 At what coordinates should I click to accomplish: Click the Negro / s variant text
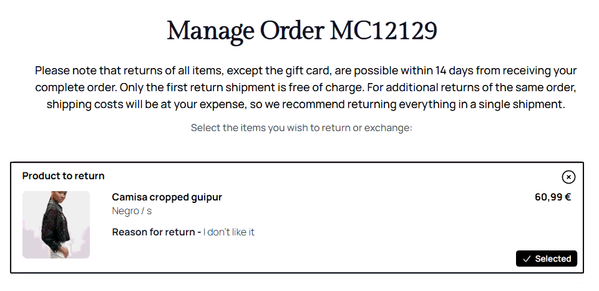132,211
